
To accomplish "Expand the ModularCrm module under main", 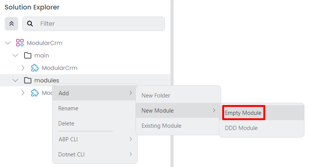I will (x=23, y=68).
